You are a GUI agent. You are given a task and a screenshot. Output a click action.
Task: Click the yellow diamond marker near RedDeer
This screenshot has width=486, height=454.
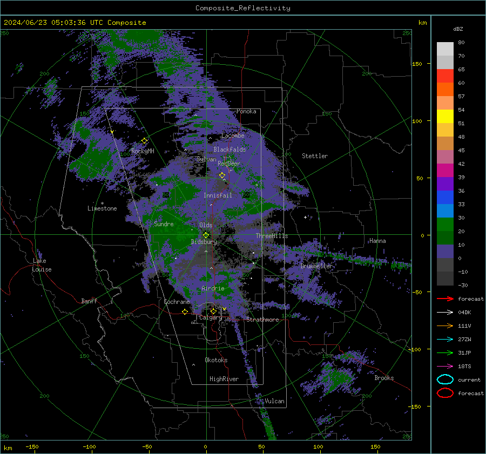click(222, 175)
